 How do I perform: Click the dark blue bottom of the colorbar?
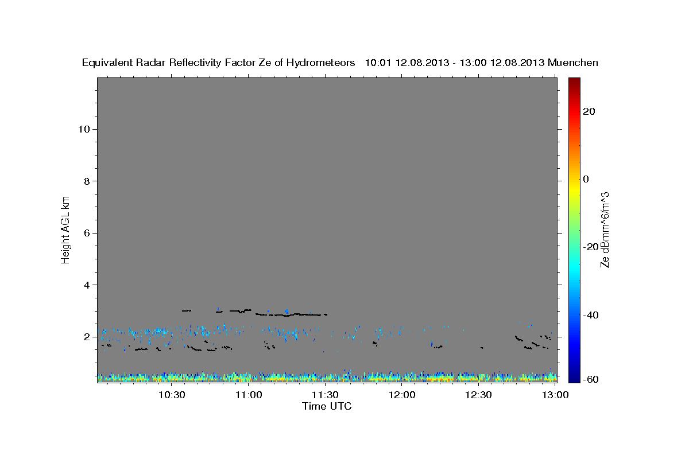(574, 378)
